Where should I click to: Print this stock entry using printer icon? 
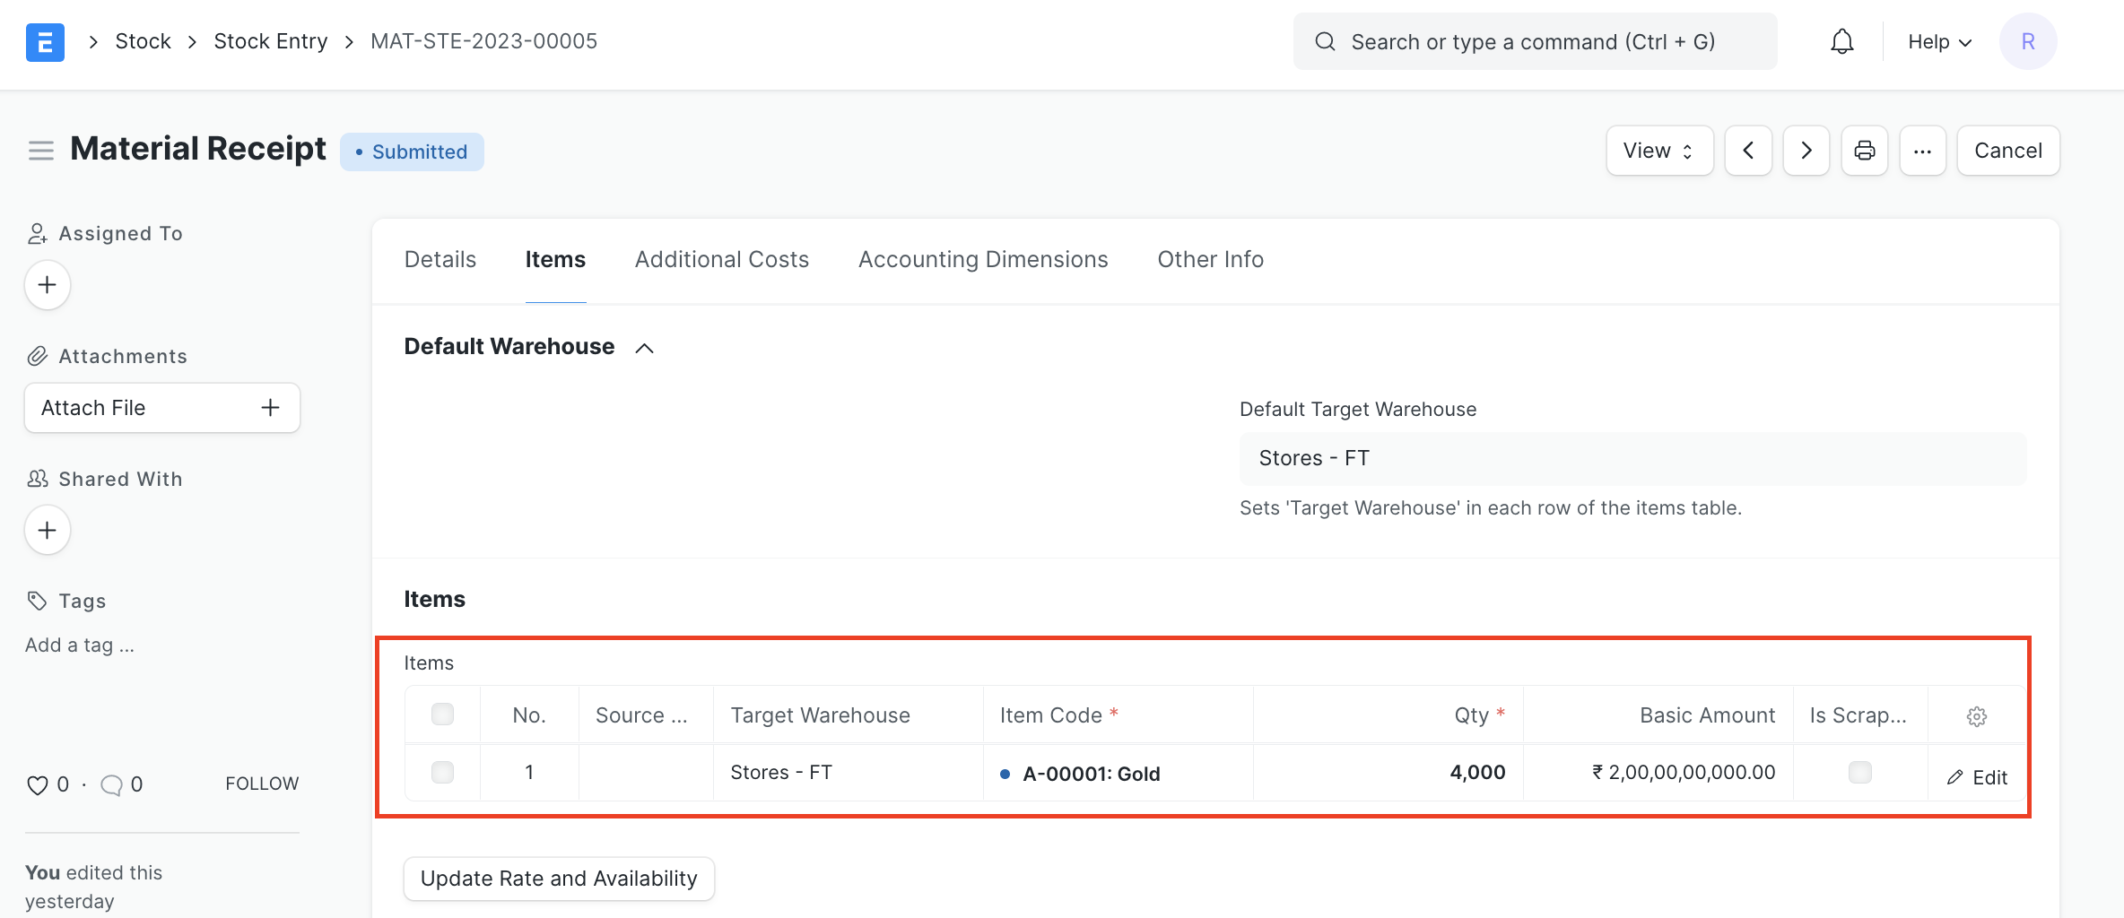tap(1864, 151)
